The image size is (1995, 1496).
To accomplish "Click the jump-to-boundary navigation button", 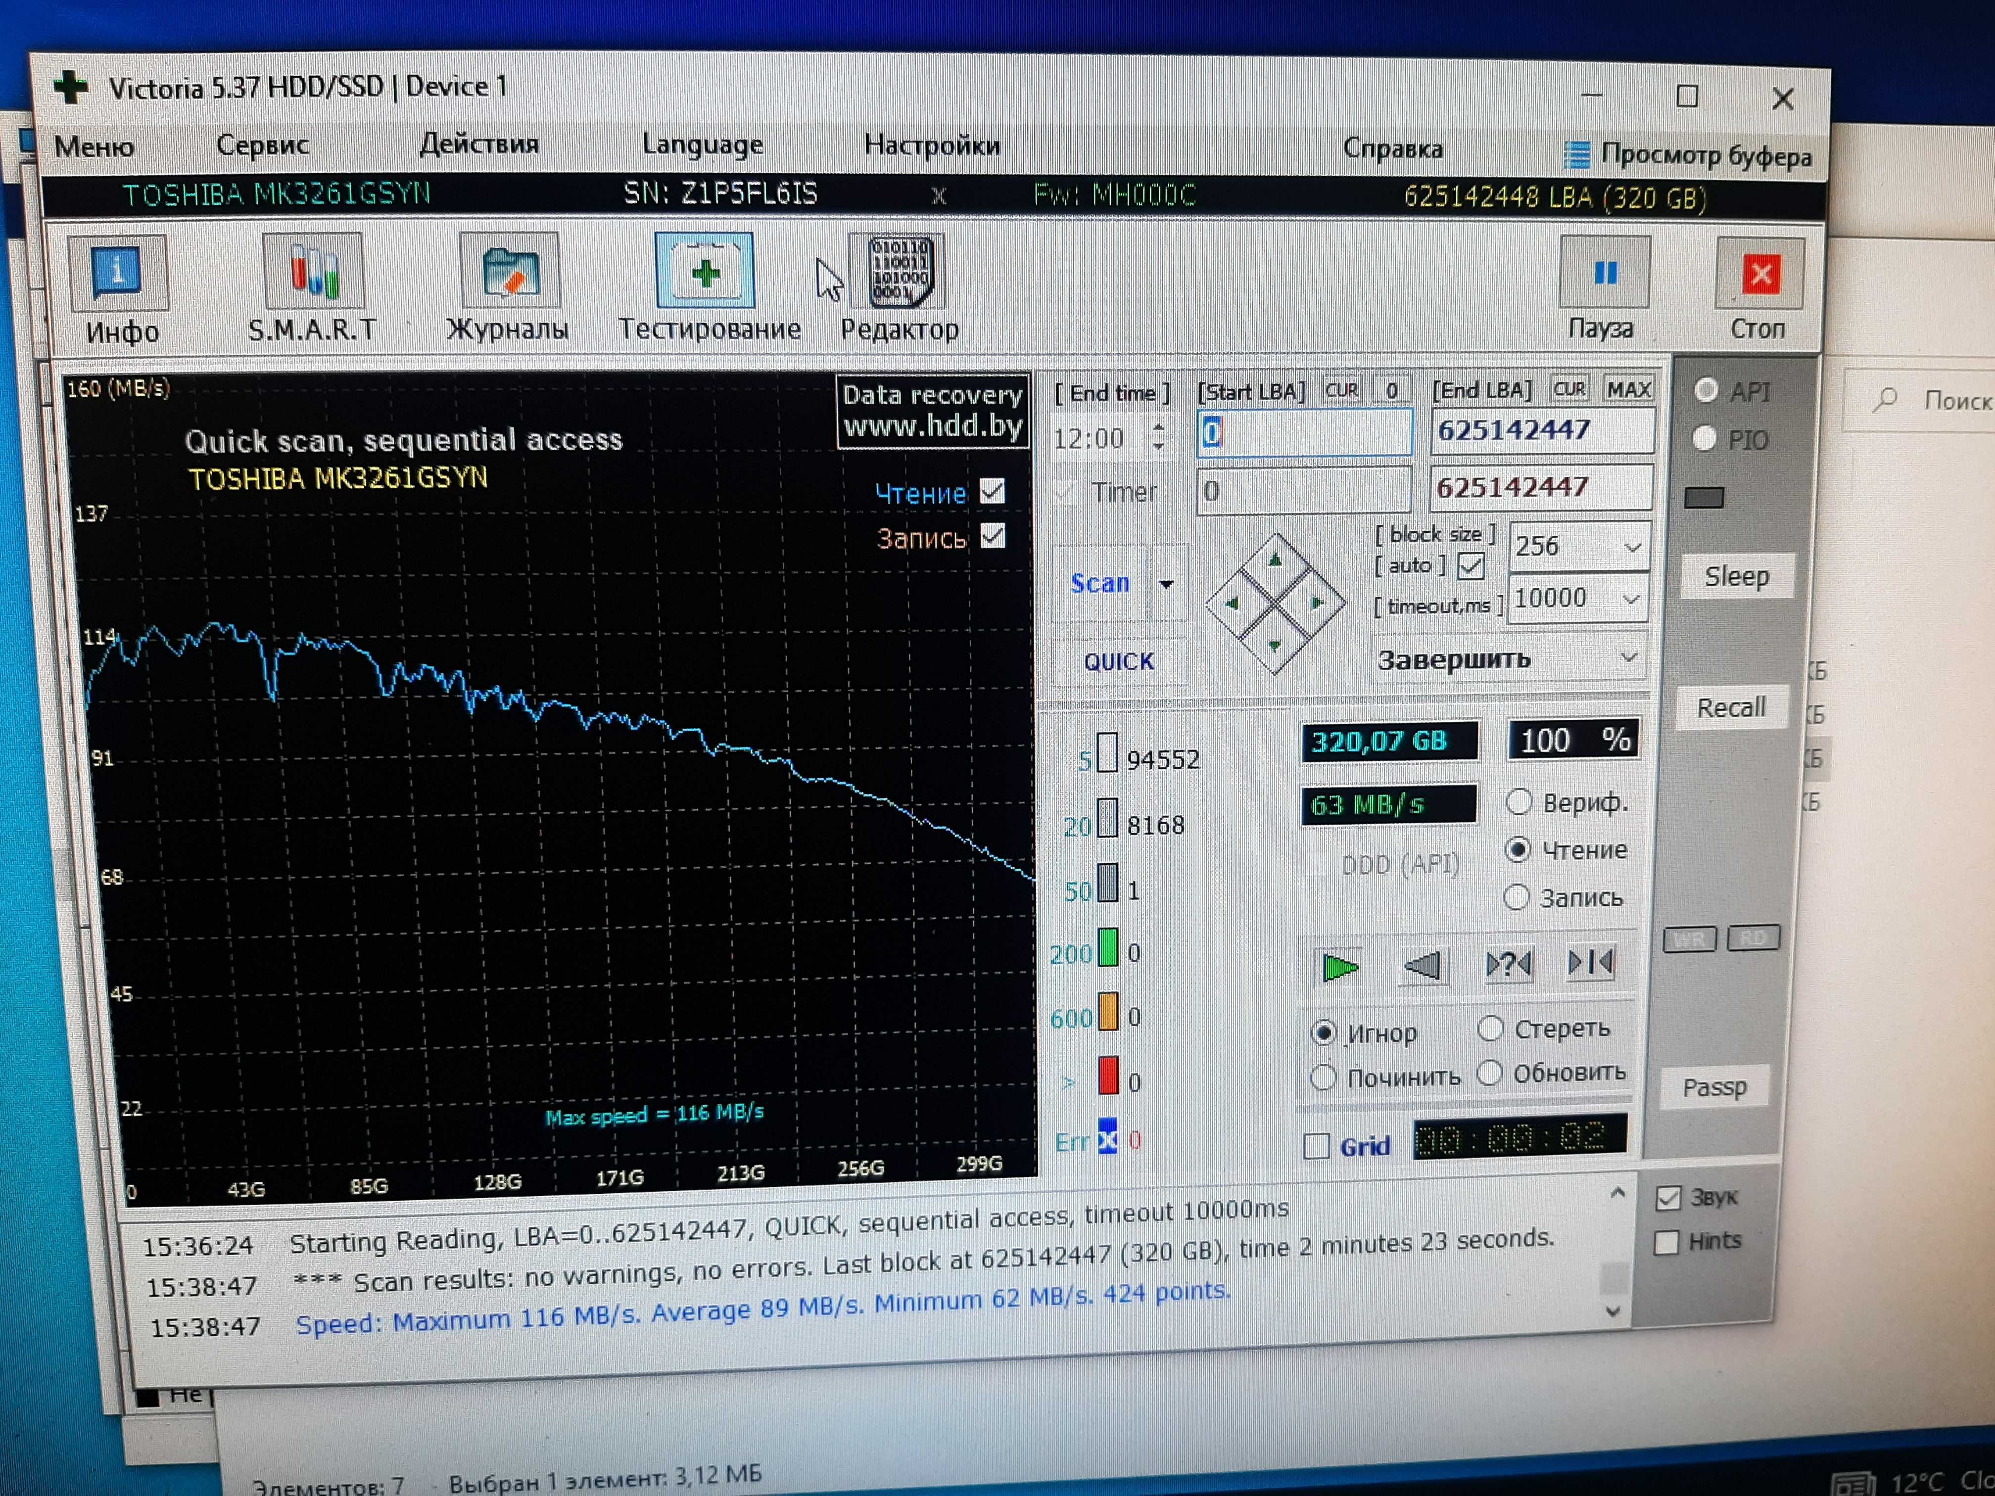I will (x=1590, y=962).
